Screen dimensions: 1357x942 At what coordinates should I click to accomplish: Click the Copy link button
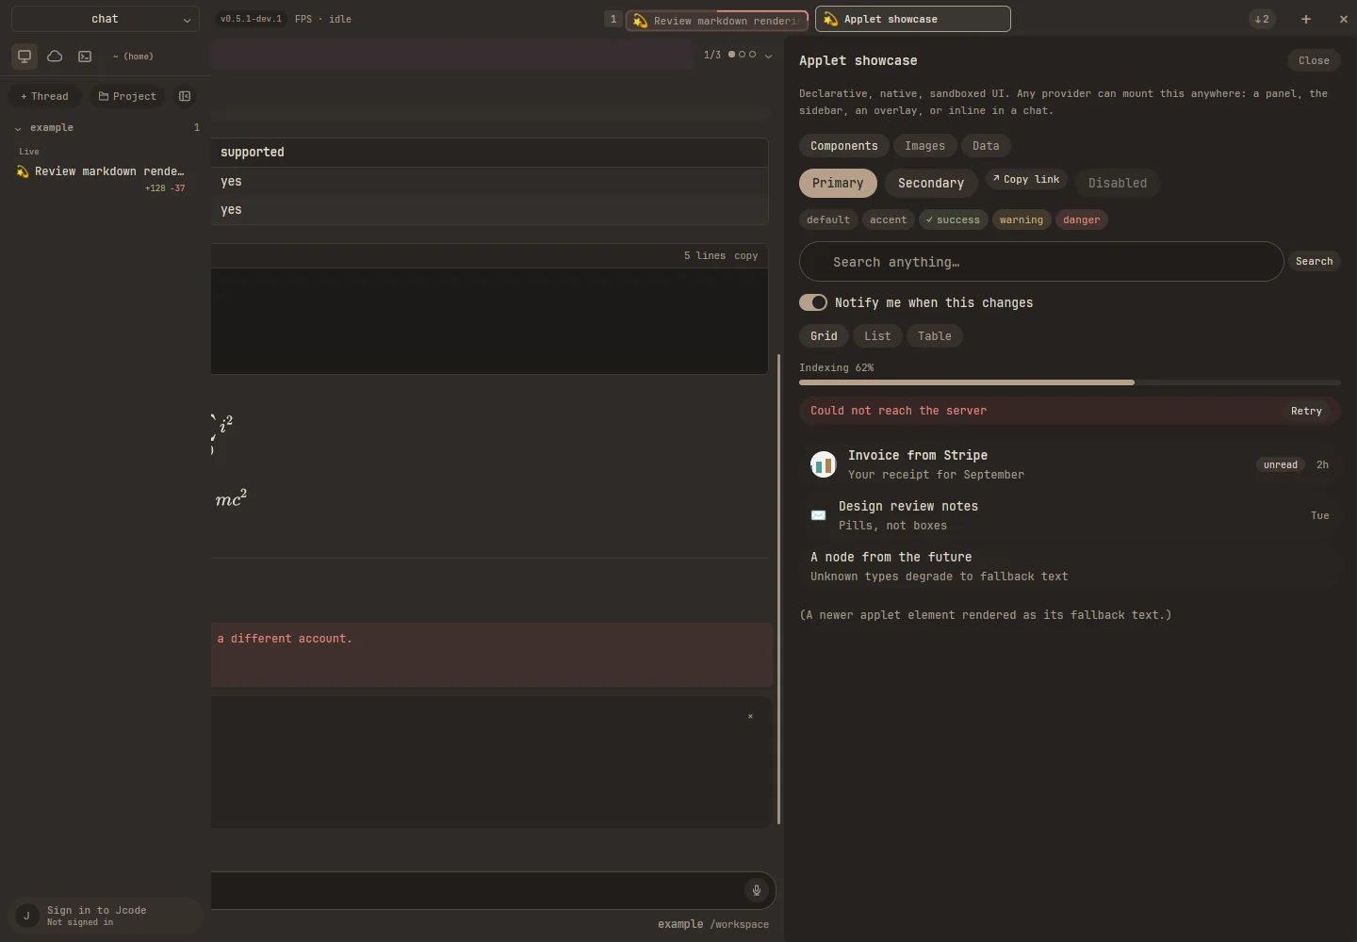(1026, 179)
